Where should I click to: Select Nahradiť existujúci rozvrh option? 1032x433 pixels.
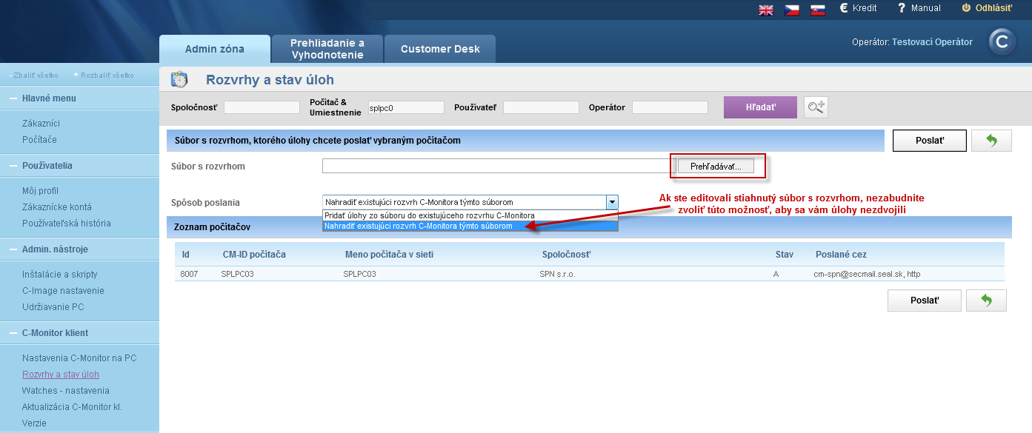point(470,226)
